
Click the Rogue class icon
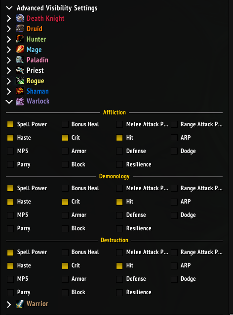[x=20, y=81]
